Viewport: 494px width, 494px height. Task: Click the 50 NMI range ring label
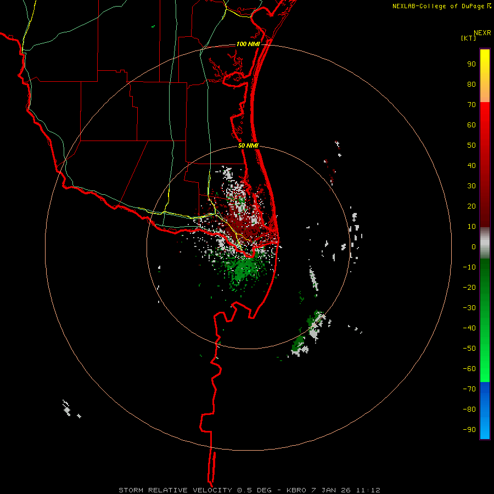pos(248,145)
